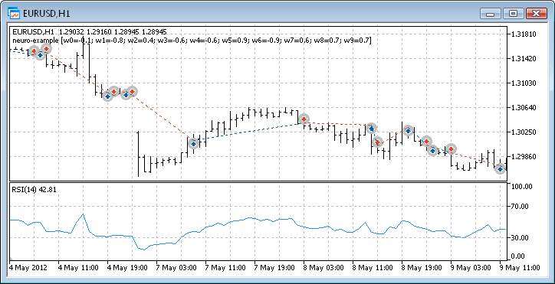Maximize the EURUSD,H1 chart window
This screenshot has width=555, height=284.
513,14
